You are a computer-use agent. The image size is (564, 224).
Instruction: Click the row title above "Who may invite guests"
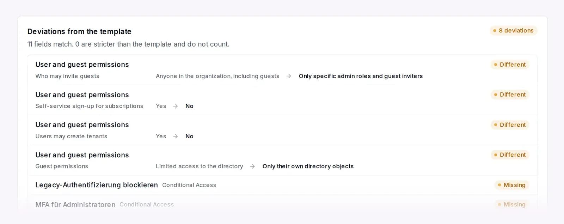coord(82,65)
